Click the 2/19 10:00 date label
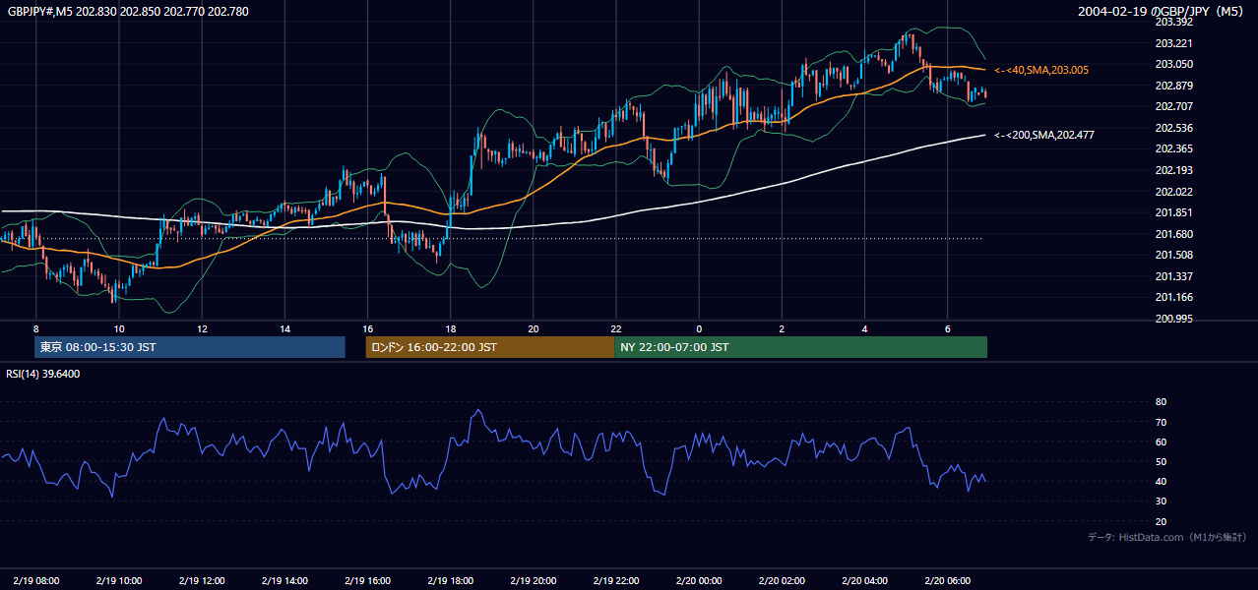This screenshot has height=590, width=1258. point(119,581)
